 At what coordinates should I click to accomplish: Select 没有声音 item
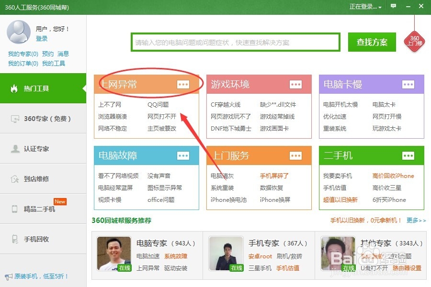[159, 176]
